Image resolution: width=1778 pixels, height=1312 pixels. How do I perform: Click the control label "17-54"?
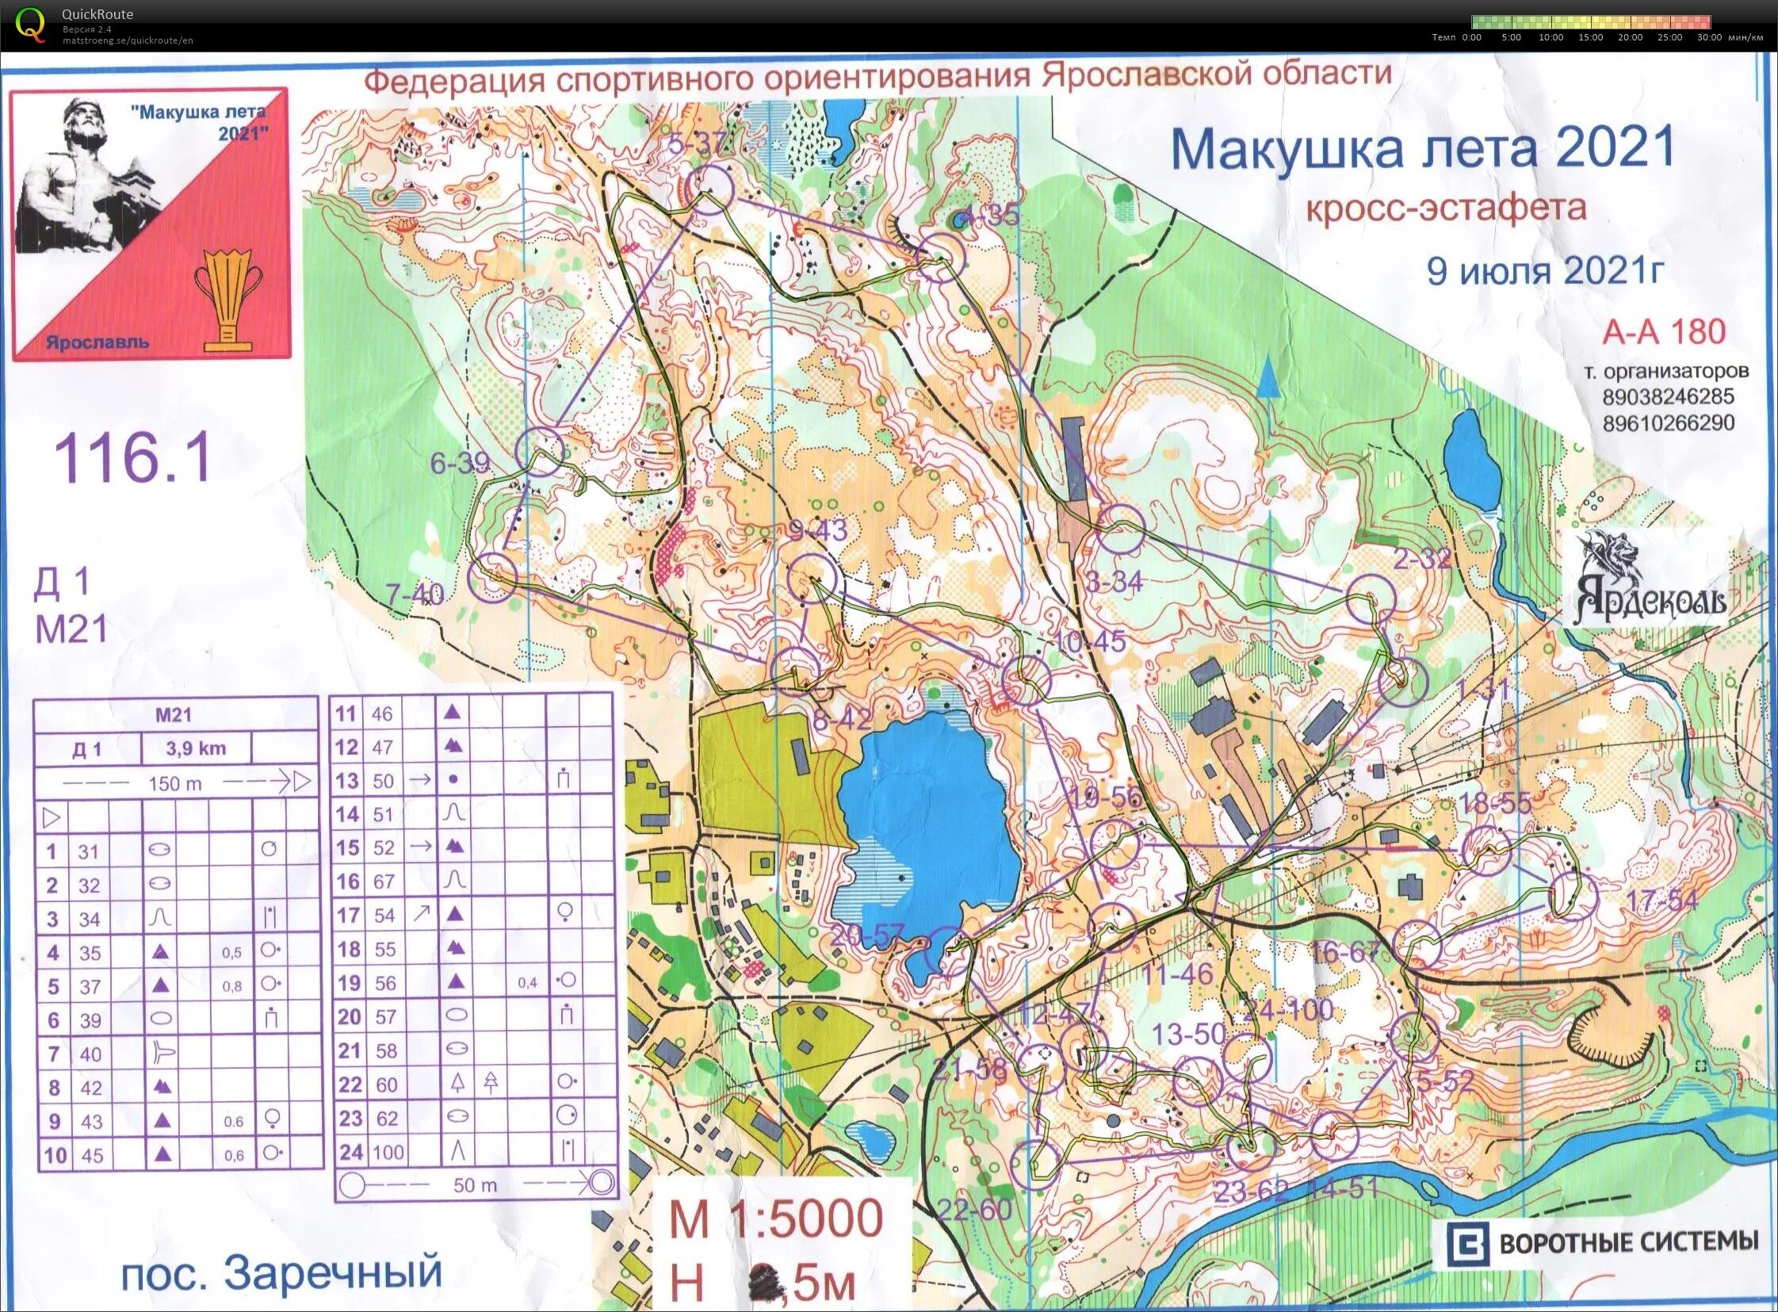click(1662, 901)
